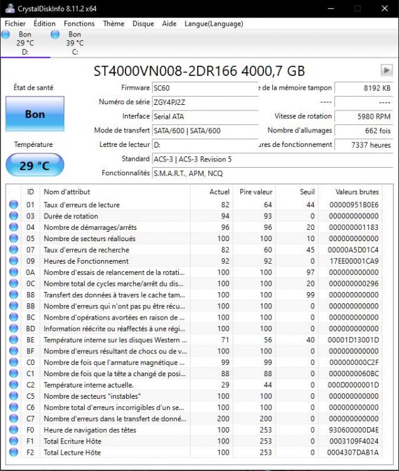This screenshot has width=399, height=471.
Task: Open the Fonctions menu
Action: click(x=79, y=23)
